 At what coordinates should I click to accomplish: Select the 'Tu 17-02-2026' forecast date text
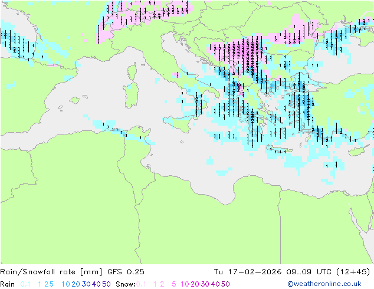[x=247, y=272]
